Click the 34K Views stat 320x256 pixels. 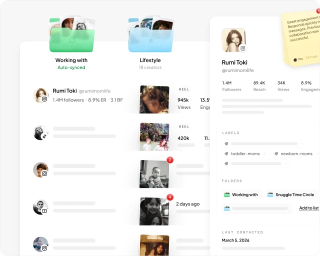pyautogui.click(x=283, y=86)
